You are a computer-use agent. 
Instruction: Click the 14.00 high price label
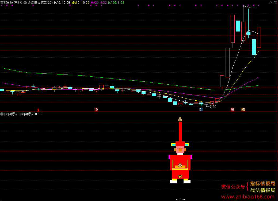[x=251, y=7]
